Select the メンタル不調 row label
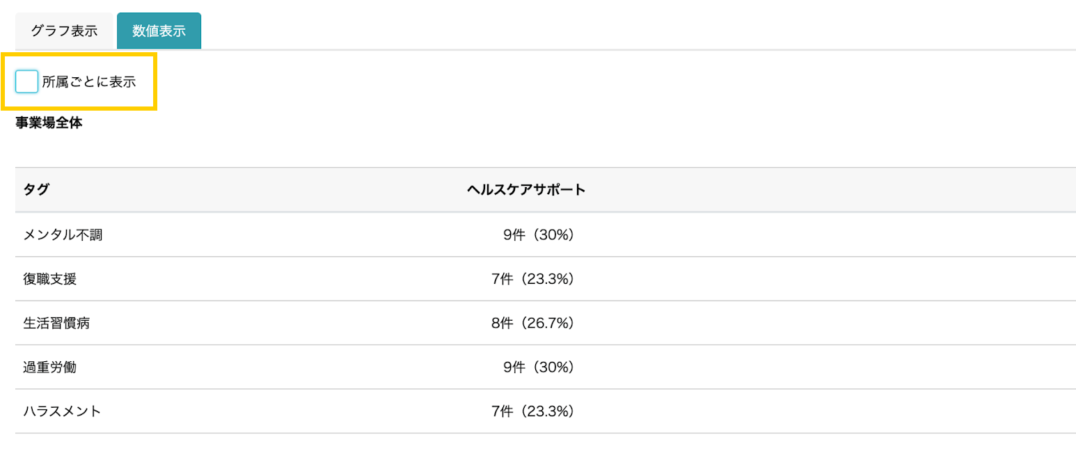The image size is (1076, 453). pos(63,235)
